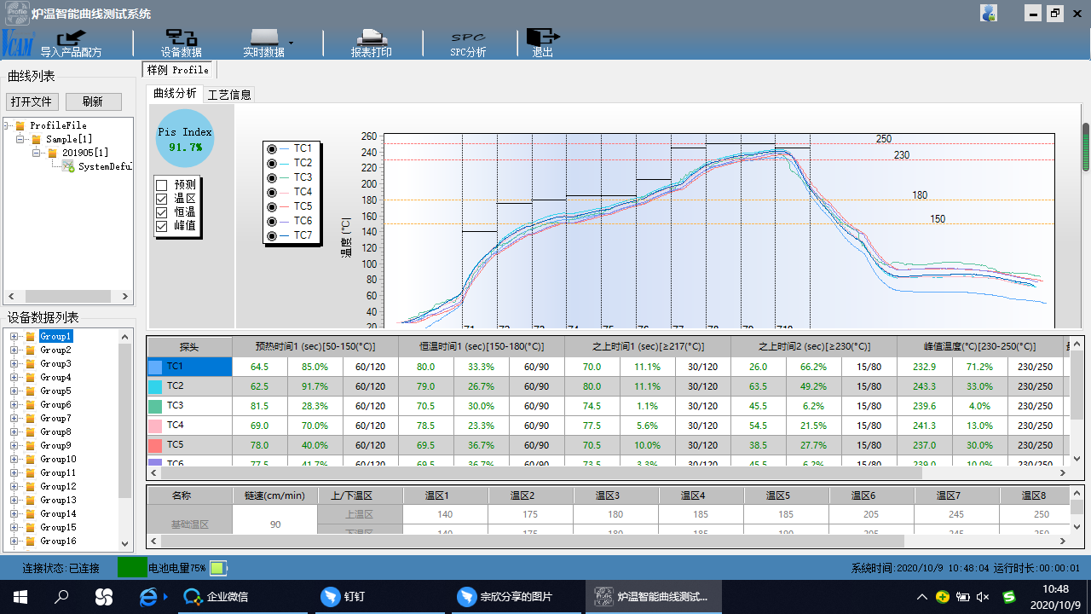Click the green connection status indicator
Viewport: 1091px width, 614px height.
(x=132, y=567)
